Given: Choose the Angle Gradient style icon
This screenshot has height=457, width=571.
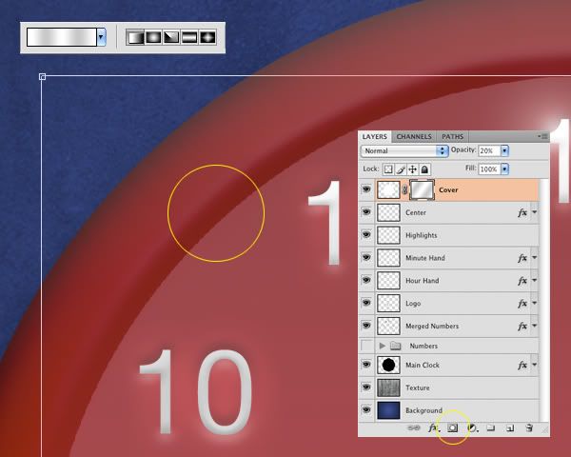Looking at the screenshot, I should 171,37.
